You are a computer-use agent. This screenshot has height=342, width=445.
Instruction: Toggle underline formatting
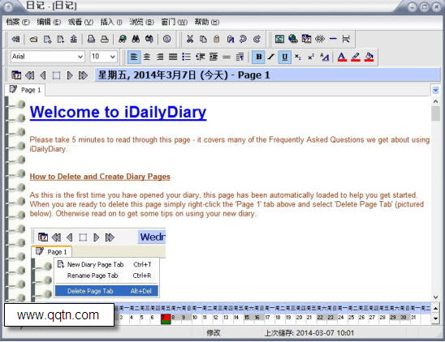[x=285, y=57]
